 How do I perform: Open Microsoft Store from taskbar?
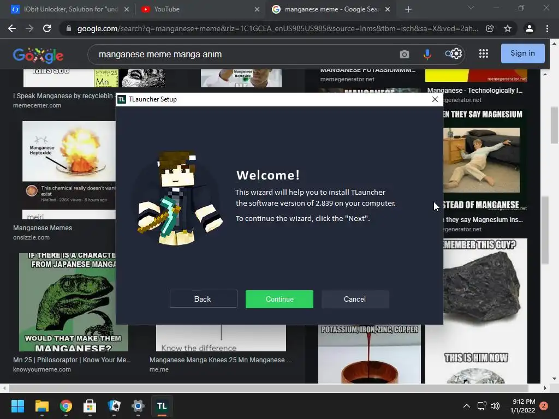pos(90,406)
